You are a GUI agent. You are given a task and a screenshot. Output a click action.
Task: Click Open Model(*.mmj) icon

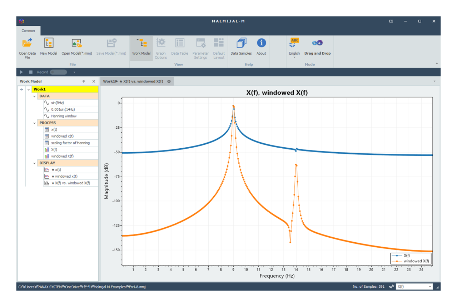coord(76,44)
